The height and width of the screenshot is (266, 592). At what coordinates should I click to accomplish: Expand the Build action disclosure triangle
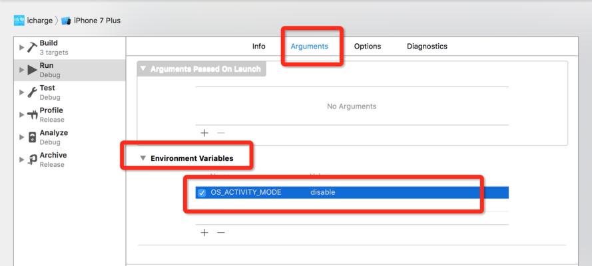click(x=21, y=47)
